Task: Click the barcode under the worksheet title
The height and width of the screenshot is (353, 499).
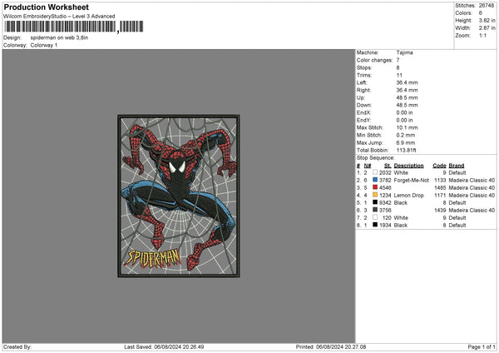Action: point(73,27)
